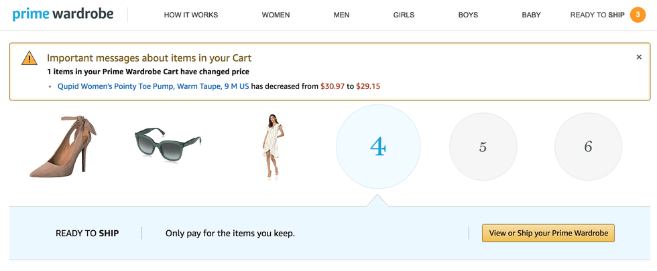This screenshot has width=657, height=271.
Task: Navigate to the Baby category
Action: pos(531,15)
